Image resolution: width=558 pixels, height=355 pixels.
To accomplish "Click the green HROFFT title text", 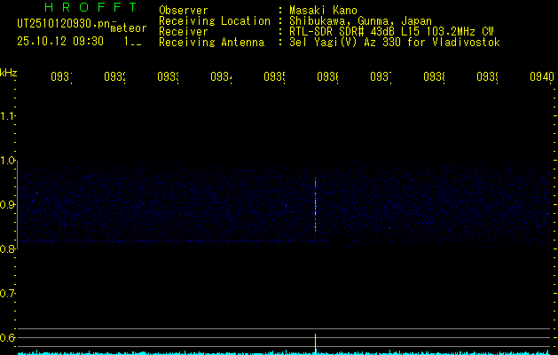I will [x=90, y=7].
